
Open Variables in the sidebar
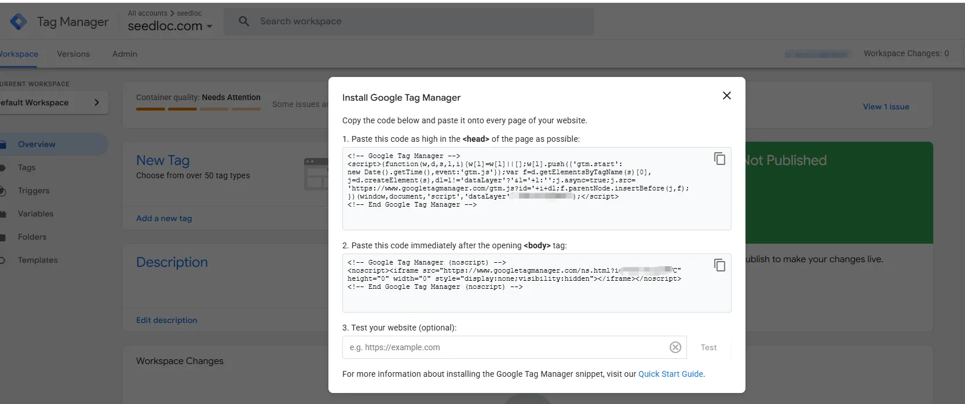pos(35,214)
